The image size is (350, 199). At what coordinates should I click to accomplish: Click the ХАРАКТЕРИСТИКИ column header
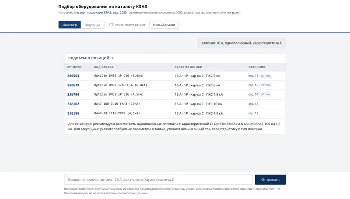tap(189, 67)
